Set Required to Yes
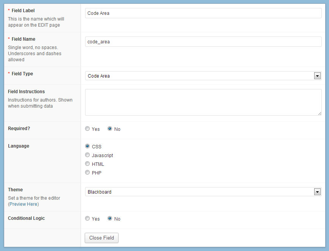 click(87, 129)
